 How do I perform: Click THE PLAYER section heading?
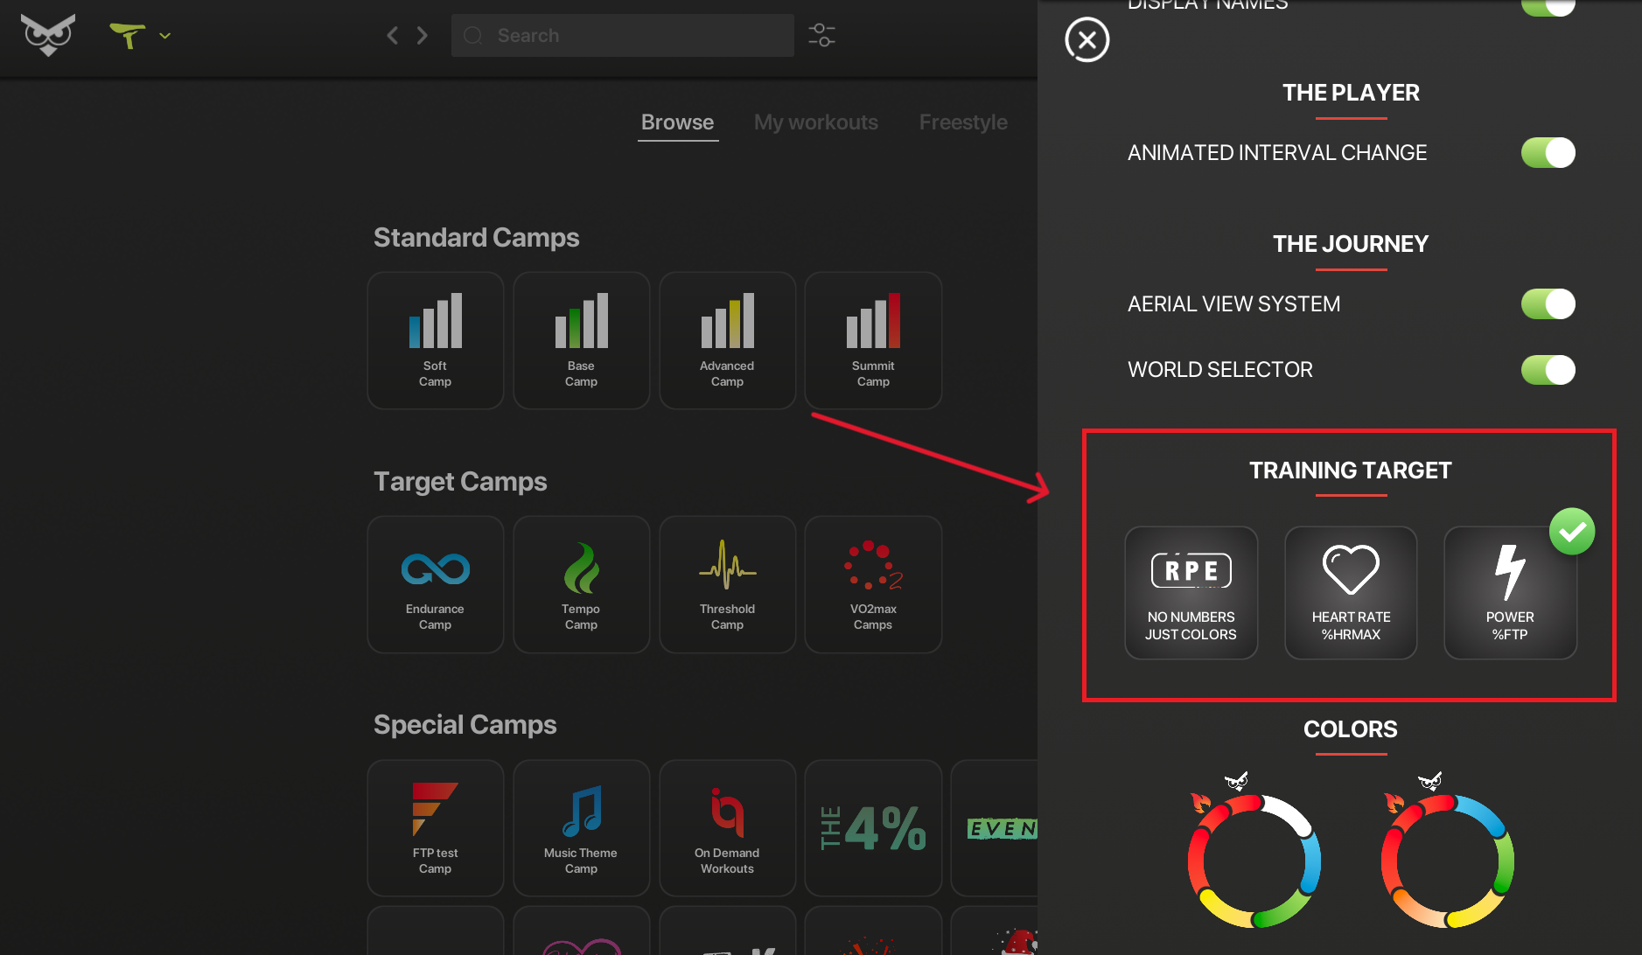(x=1351, y=93)
